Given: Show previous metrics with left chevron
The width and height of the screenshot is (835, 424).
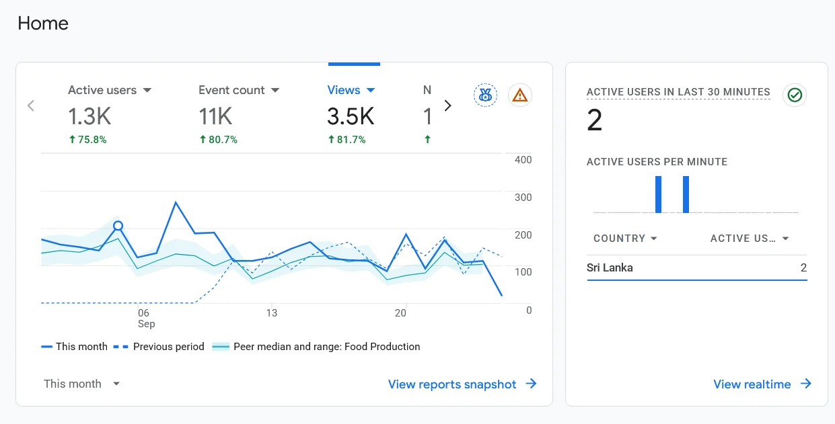Looking at the screenshot, I should coord(30,105).
